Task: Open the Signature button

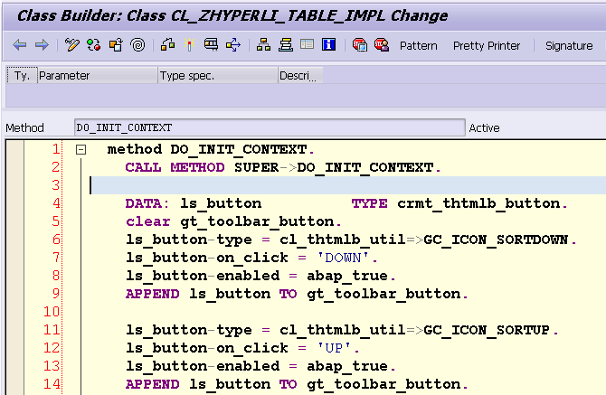Action: 569,45
